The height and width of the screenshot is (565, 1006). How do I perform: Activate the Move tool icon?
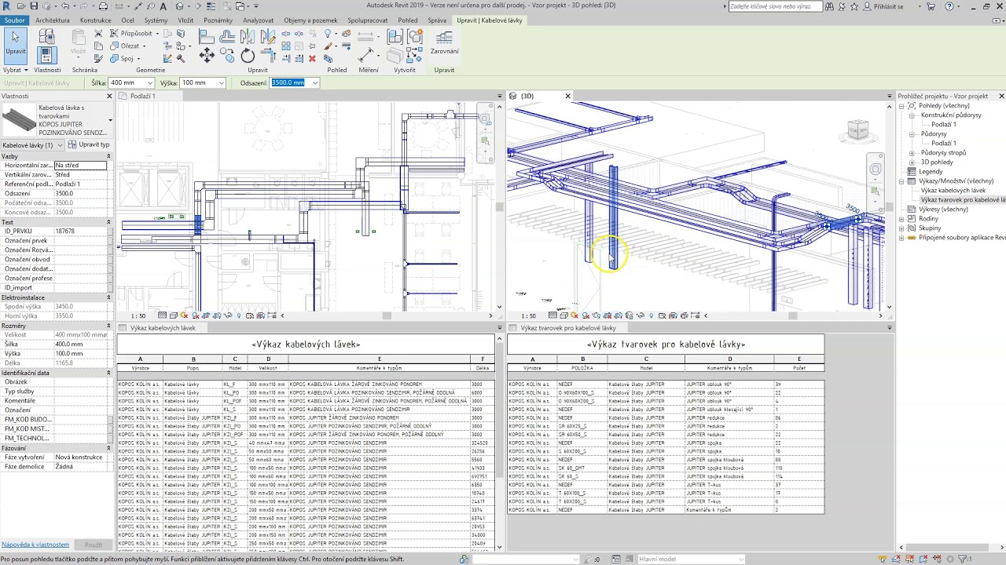pyautogui.click(x=207, y=55)
